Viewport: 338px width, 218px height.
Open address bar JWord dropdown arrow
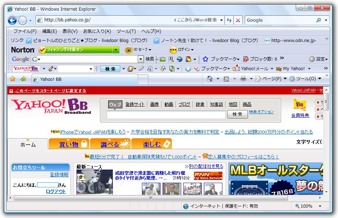(x=221, y=20)
